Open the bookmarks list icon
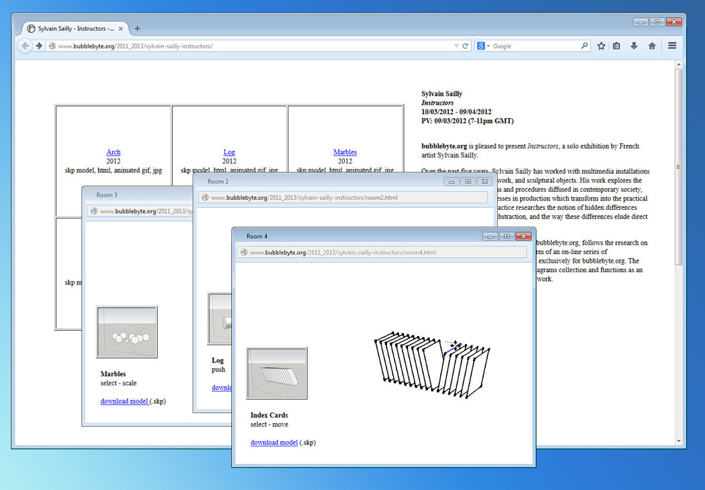The image size is (705, 490). click(616, 46)
